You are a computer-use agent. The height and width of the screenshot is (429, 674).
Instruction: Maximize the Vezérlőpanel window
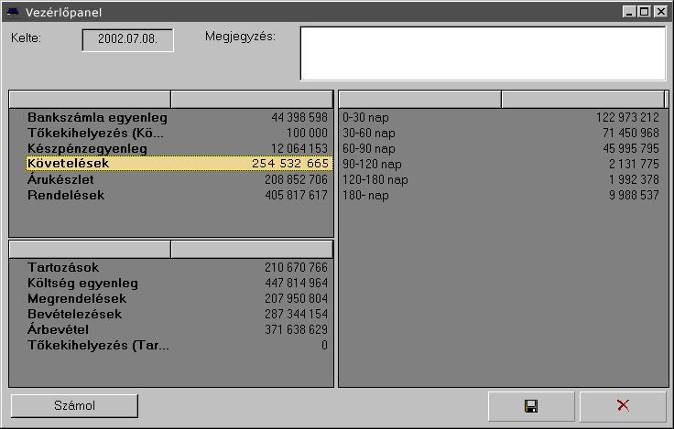[x=645, y=12]
